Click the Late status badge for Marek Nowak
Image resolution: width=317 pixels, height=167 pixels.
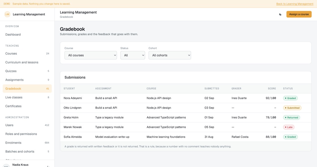pyautogui.click(x=289, y=127)
